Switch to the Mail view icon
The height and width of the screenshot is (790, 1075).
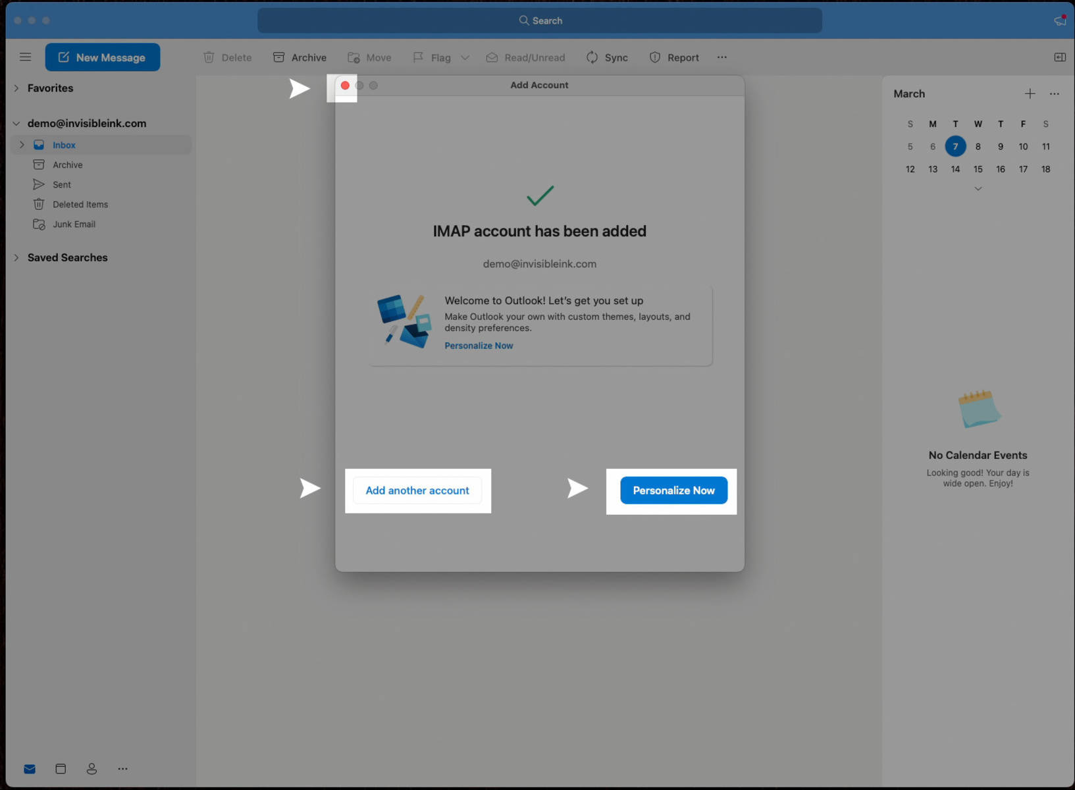click(30, 769)
